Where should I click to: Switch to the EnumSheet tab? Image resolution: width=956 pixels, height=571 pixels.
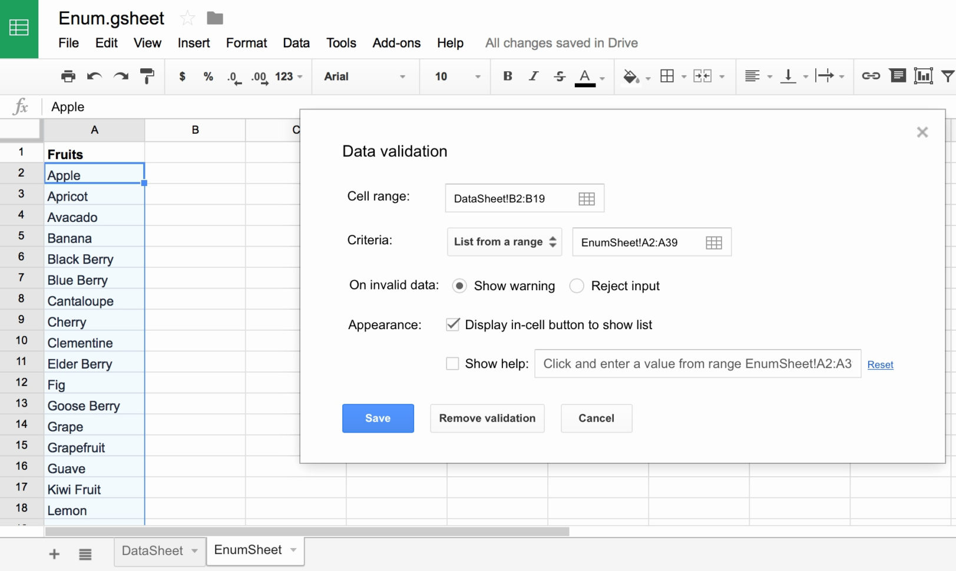coord(248,550)
